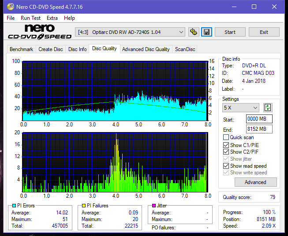This screenshot has width=288, height=236.
Task: Close the Nero CD-DVD Speed window
Action: [274, 7]
